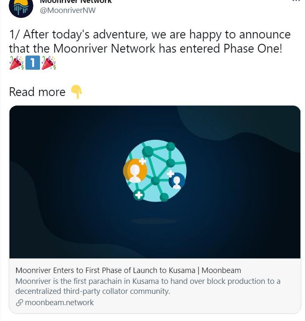
Task: Click the Moonriver Network profile avatar
Action: click(21, 7)
